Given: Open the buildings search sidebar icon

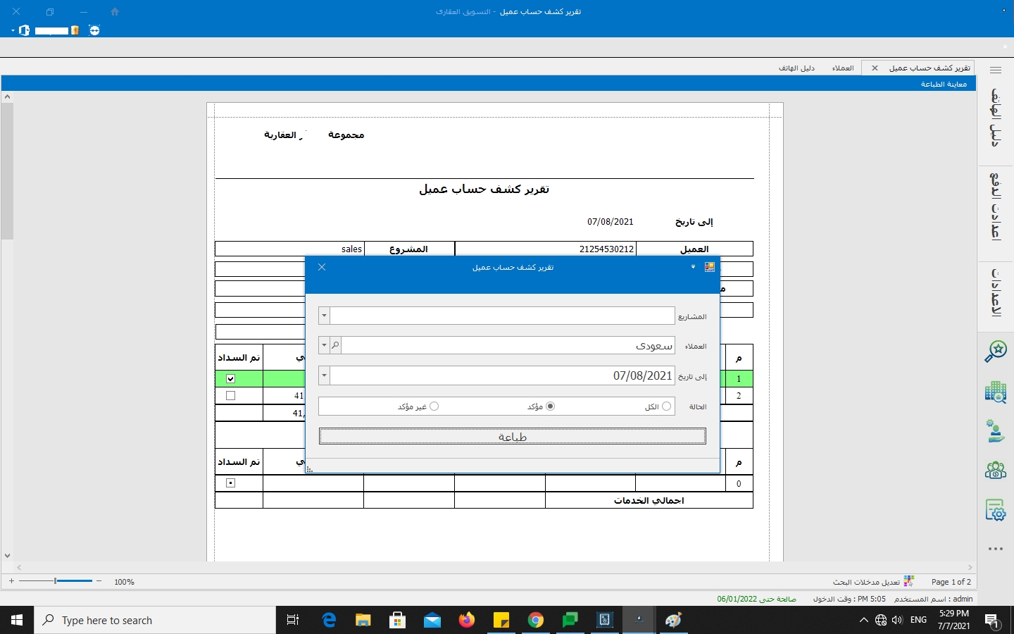Looking at the screenshot, I should 995,392.
